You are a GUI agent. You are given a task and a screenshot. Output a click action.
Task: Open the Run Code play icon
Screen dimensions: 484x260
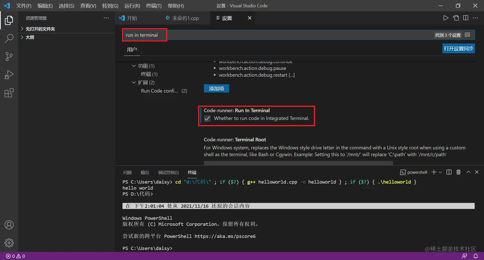446,18
